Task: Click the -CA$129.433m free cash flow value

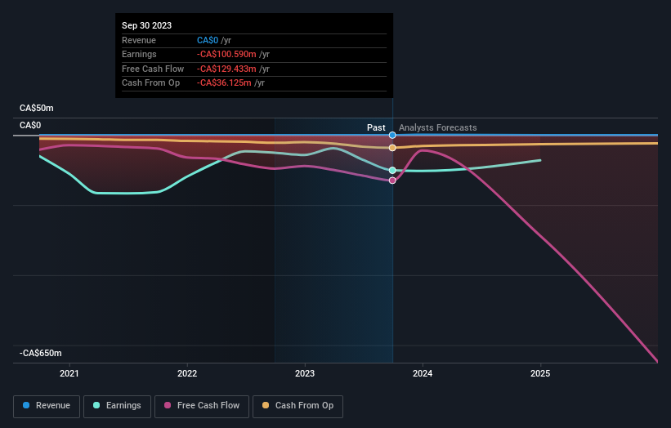Action: point(226,69)
